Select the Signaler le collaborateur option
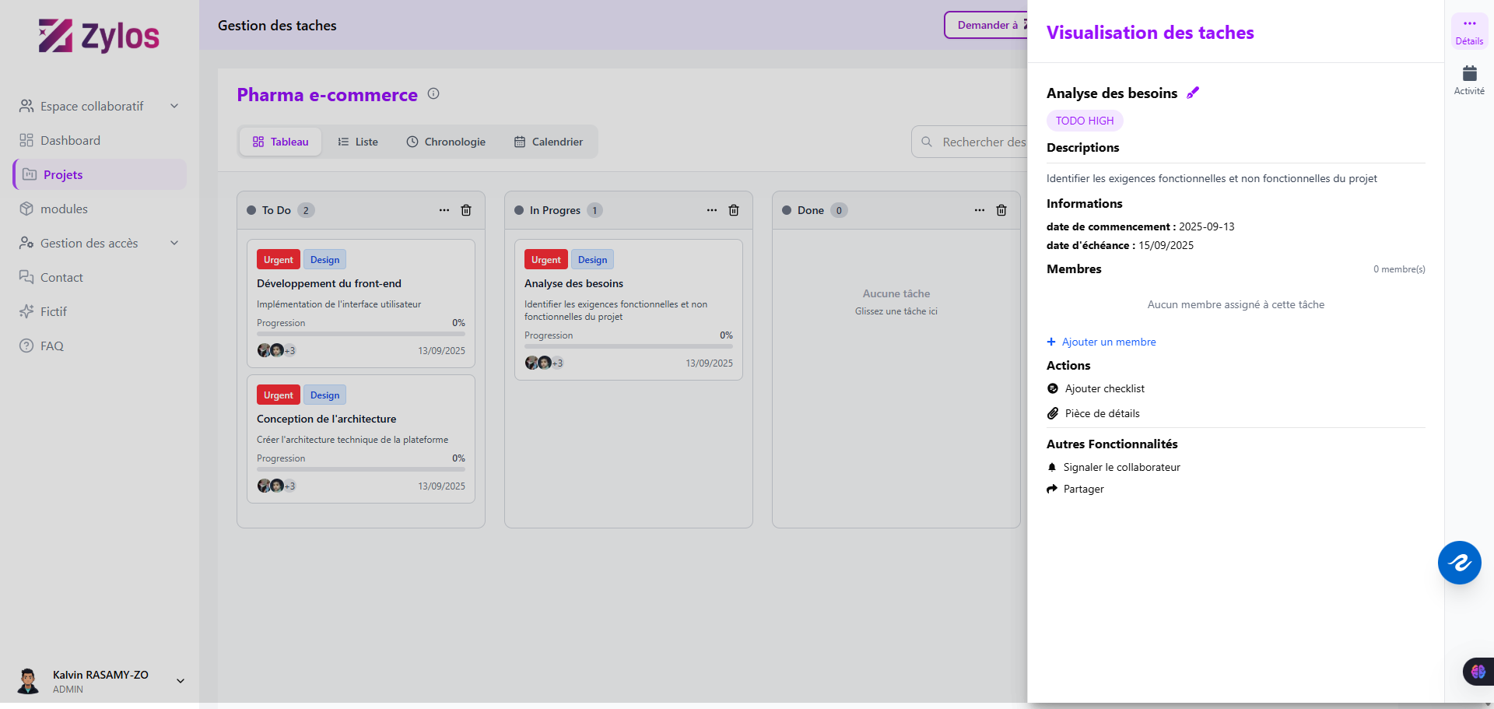This screenshot has width=1494, height=709. coord(1121,467)
